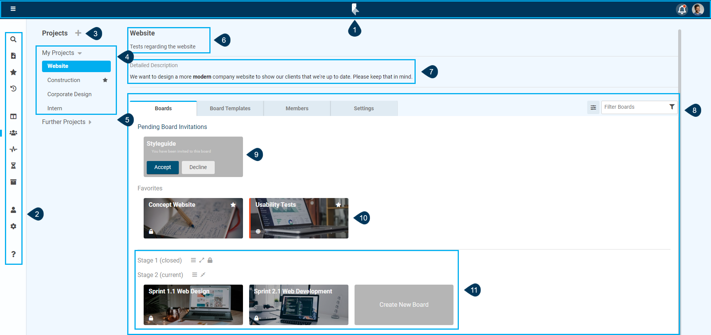The image size is (711, 335).
Task: Open notifications bell in top bar
Action: tap(682, 9)
